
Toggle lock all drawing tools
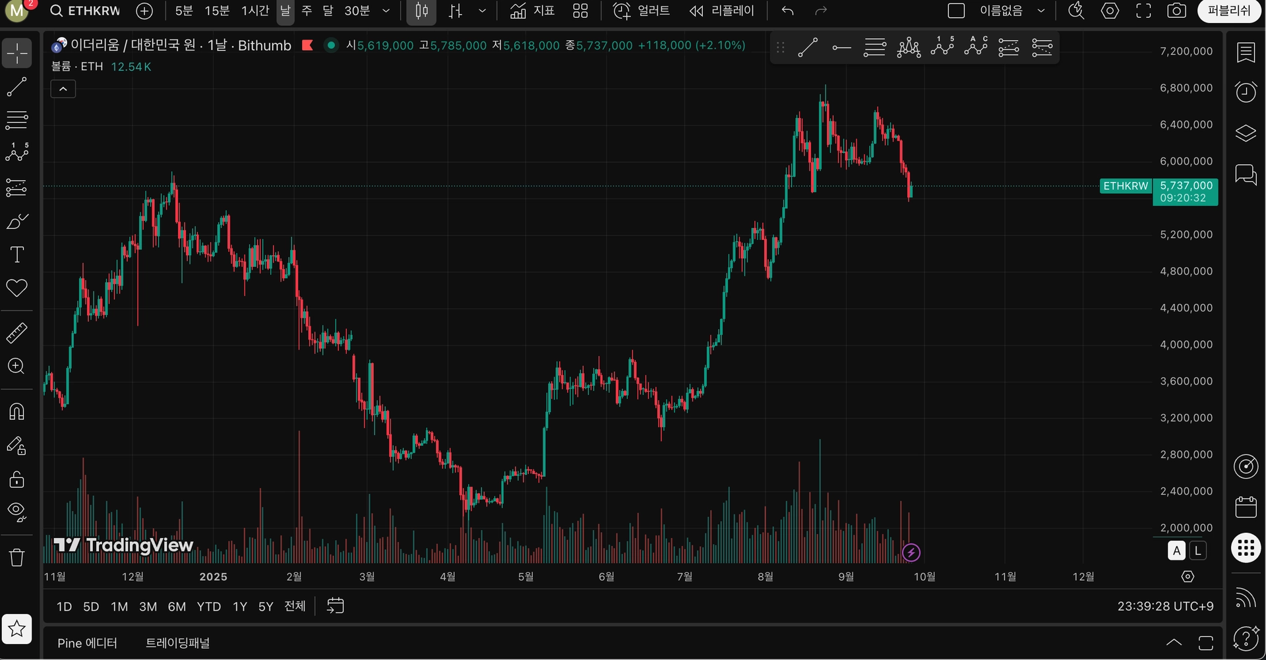[x=16, y=479]
